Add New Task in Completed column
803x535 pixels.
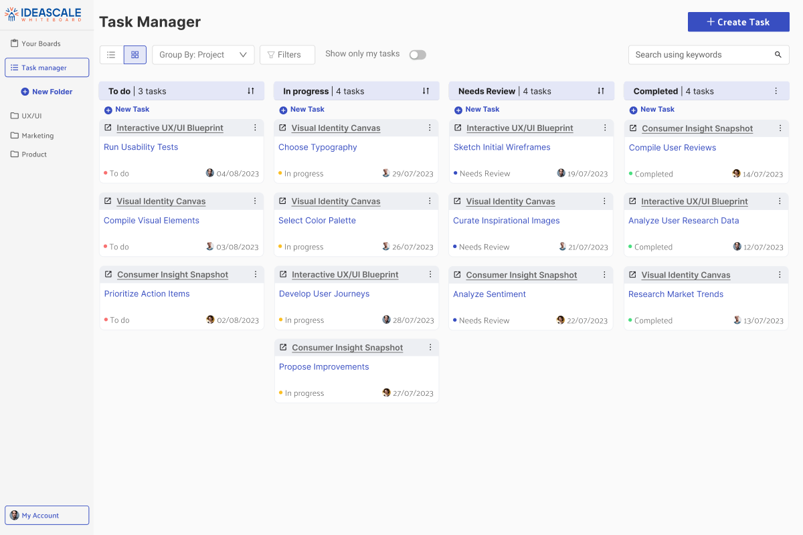pos(652,110)
